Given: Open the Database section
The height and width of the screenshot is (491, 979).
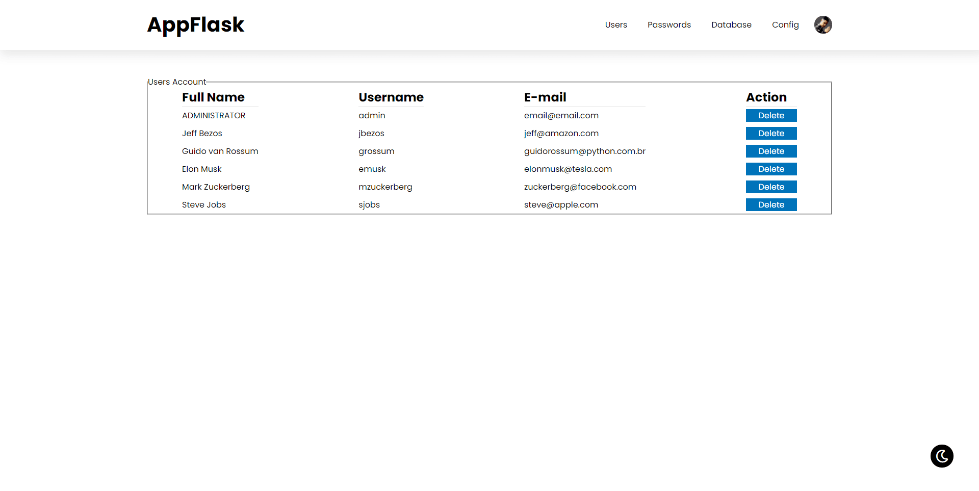Looking at the screenshot, I should (731, 24).
